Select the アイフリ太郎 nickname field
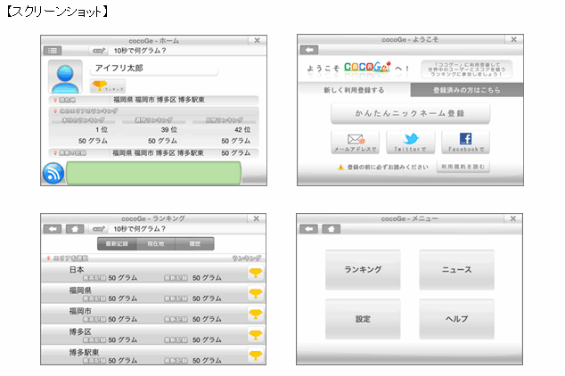This screenshot has width=565, height=376. coord(154,68)
